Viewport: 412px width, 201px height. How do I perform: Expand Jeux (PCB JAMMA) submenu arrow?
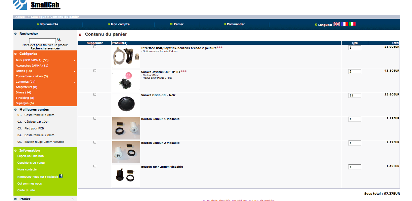click(x=74, y=61)
